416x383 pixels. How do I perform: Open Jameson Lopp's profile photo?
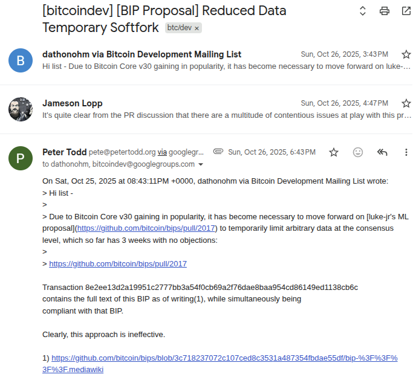tap(21, 109)
